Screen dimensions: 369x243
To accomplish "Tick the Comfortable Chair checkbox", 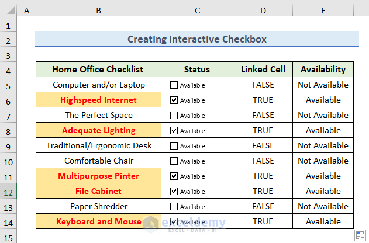I will click(x=174, y=161).
